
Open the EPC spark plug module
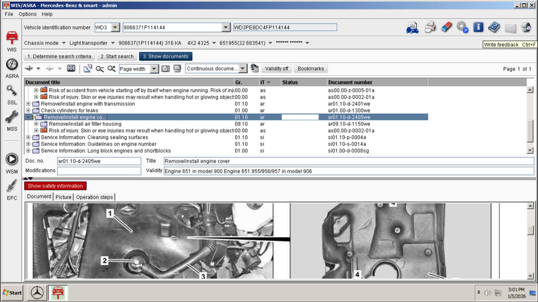[12, 186]
